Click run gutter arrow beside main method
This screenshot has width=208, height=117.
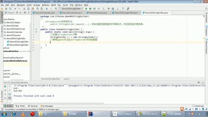coord(36,32)
